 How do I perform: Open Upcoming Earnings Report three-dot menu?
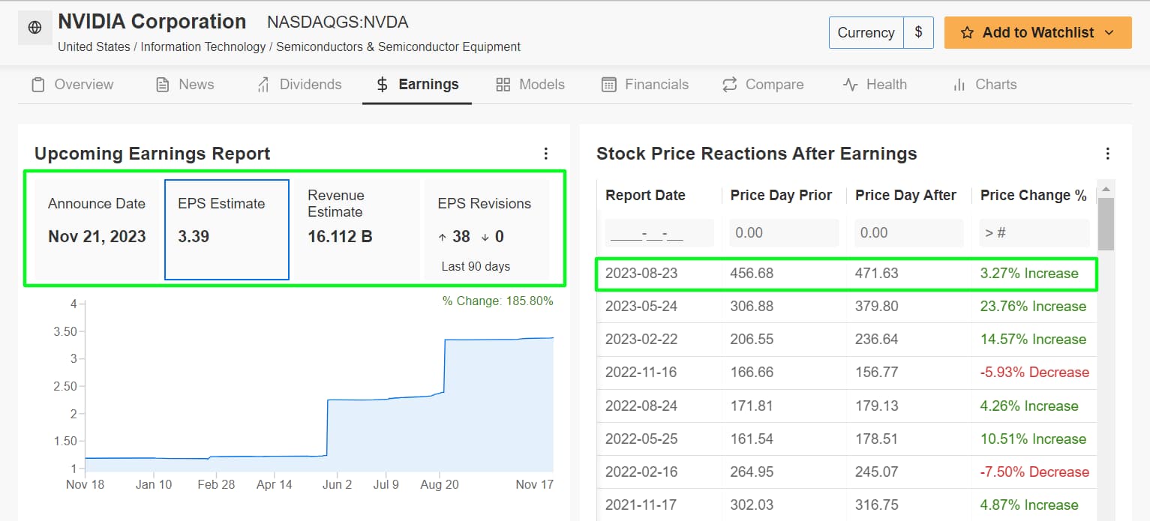[546, 154]
